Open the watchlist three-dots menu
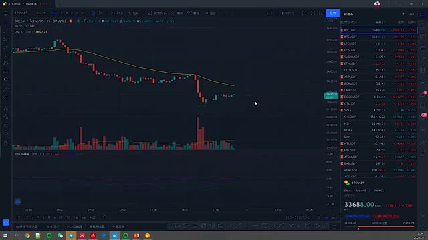Viewport: 428px width, 240px height. tap(412, 14)
